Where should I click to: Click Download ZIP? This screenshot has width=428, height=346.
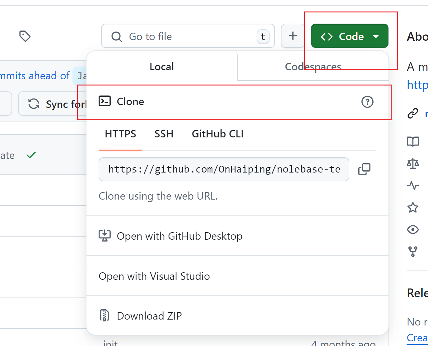[x=149, y=316]
